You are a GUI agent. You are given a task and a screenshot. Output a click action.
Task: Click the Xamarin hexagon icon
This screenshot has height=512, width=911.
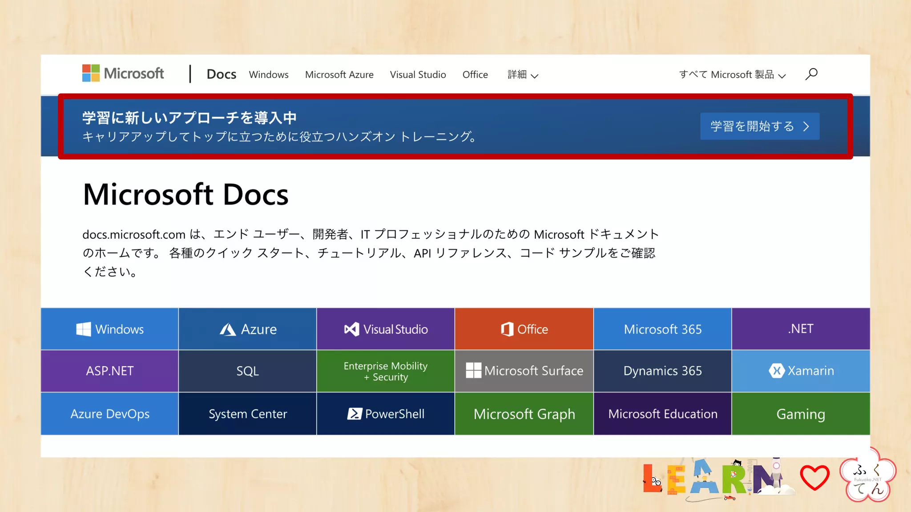777,371
